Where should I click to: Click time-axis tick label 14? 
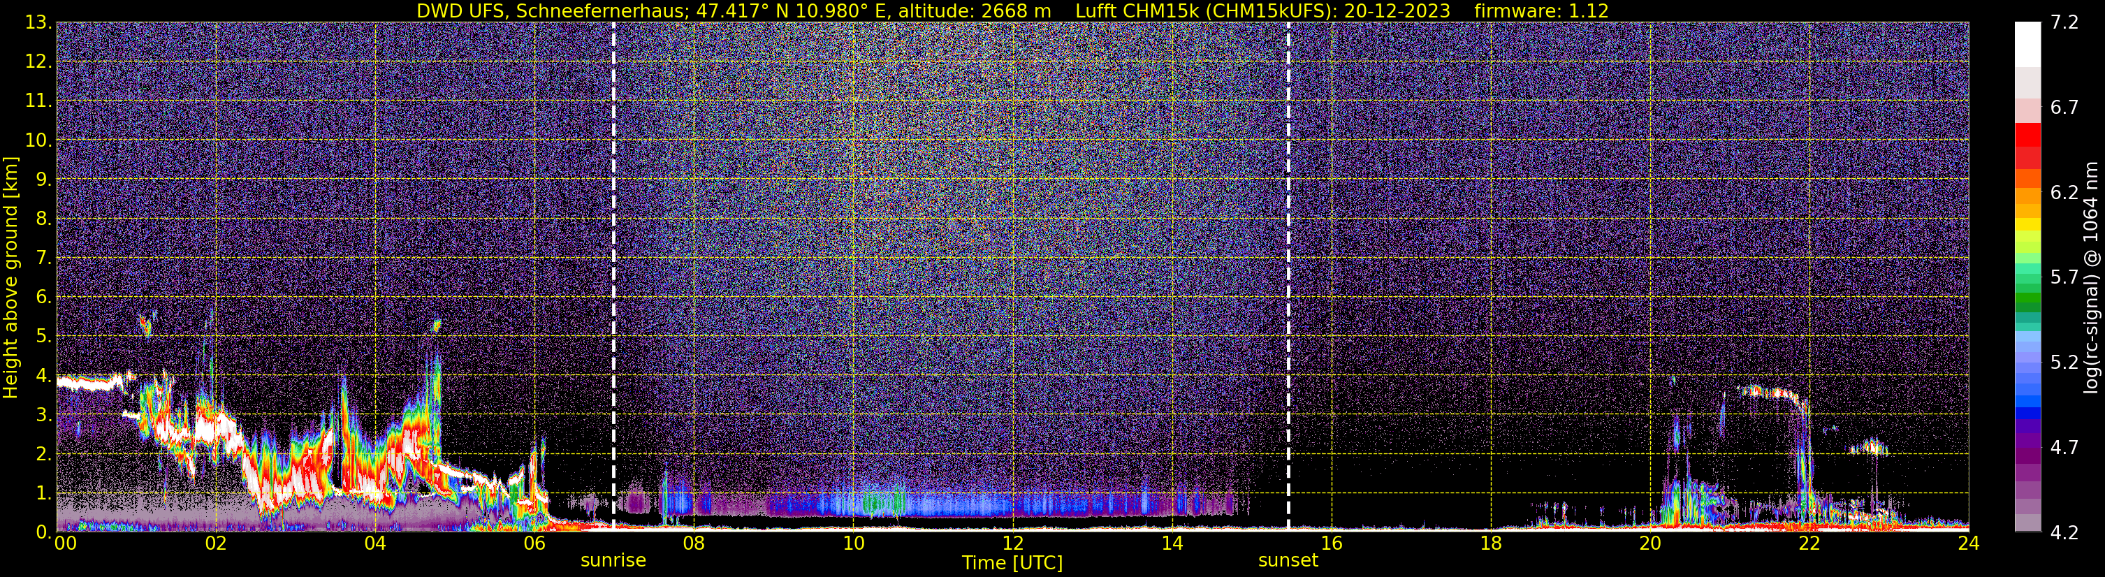(1172, 544)
